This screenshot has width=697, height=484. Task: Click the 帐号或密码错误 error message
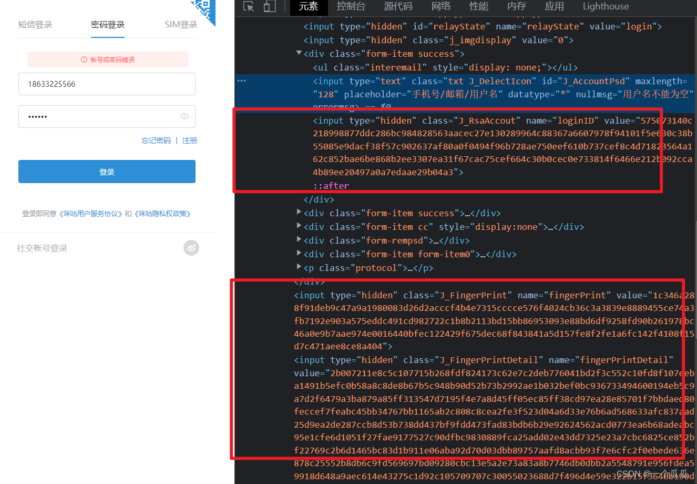(x=108, y=59)
